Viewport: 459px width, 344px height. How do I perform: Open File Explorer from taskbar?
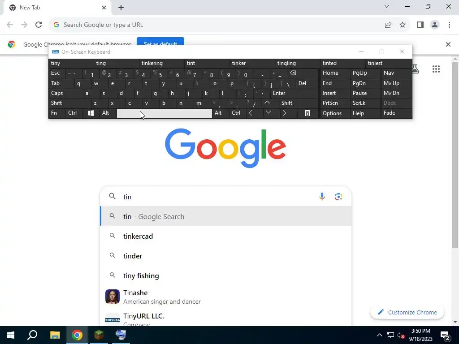tap(55, 335)
